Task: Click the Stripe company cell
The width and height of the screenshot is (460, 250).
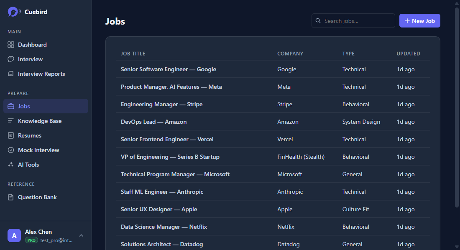Action: click(284, 105)
